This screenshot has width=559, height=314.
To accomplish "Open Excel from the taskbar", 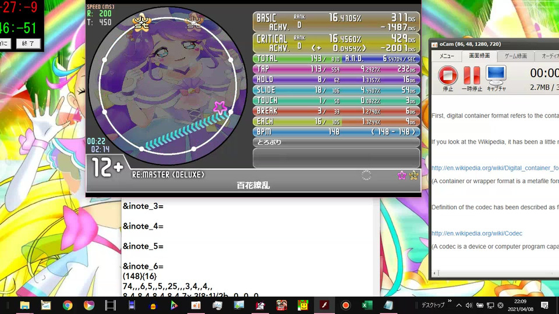I will pos(367,305).
